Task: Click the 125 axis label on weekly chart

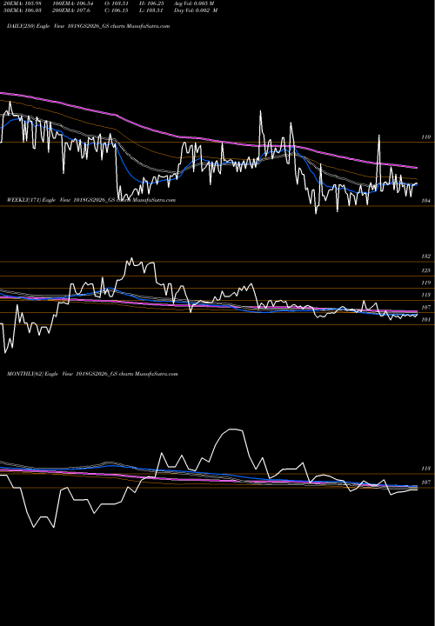Action: tap(426, 270)
